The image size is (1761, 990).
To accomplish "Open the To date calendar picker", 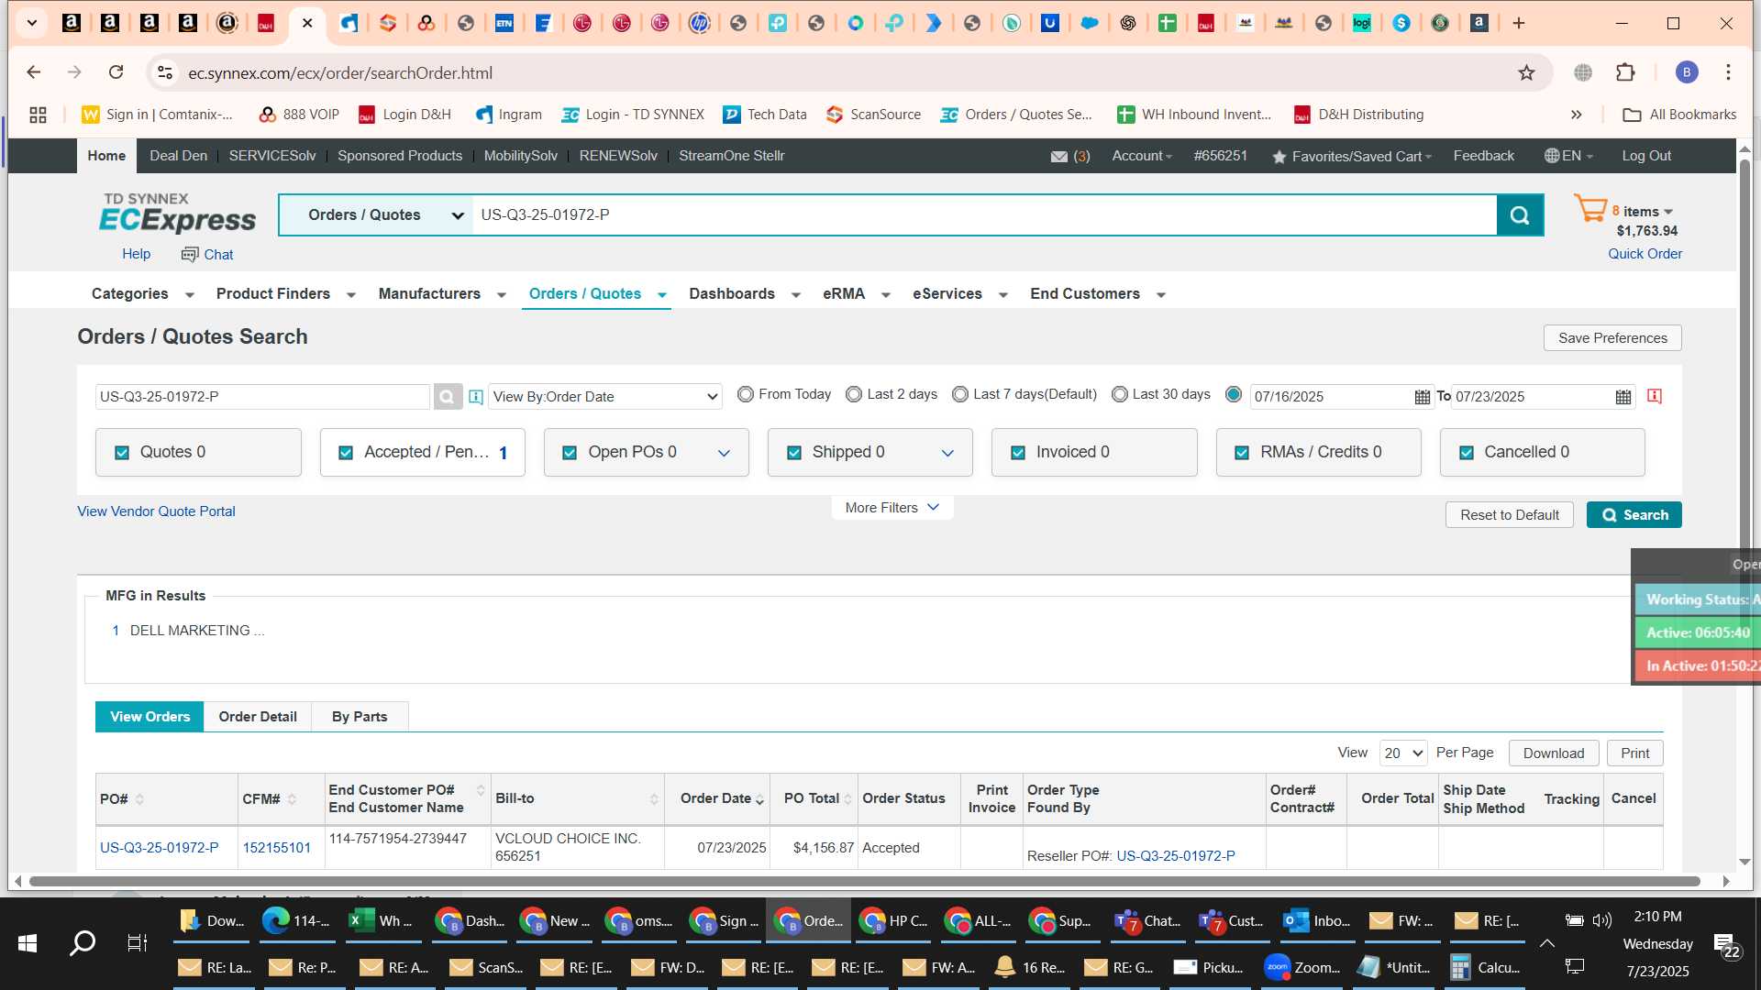I will tap(1623, 397).
